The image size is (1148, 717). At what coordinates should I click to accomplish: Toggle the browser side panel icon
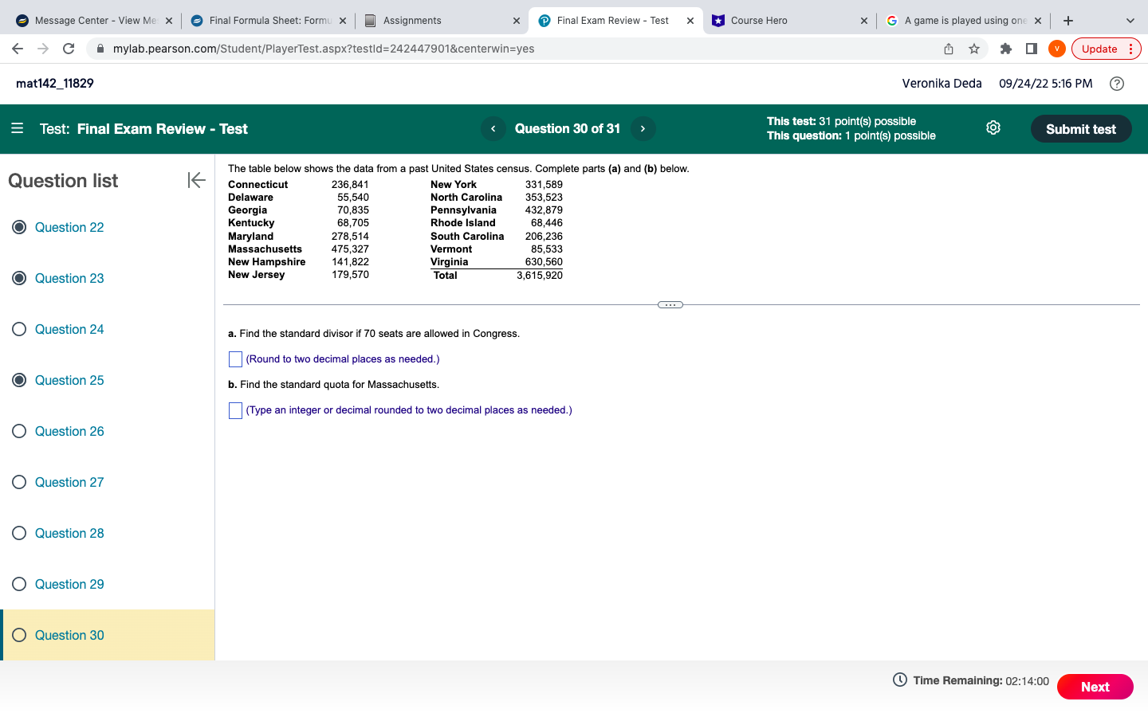(1032, 49)
